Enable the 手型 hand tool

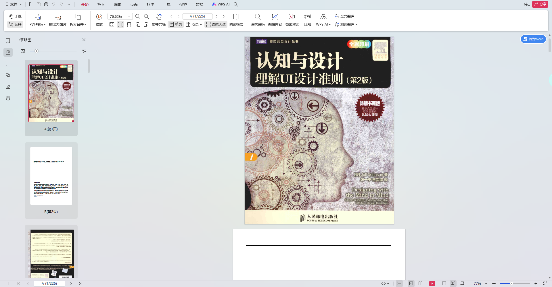(x=16, y=16)
